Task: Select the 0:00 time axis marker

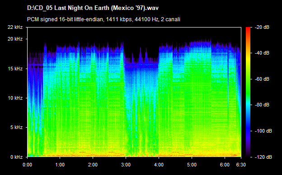Action: point(27,165)
